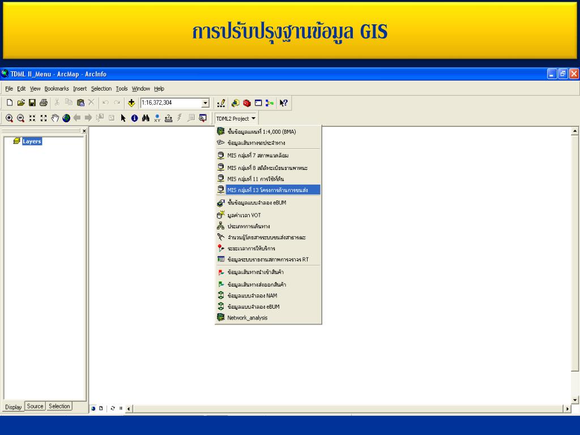Choose the MIS 8 menu entry
Viewport: 580px width, 435px height.
click(x=268, y=168)
